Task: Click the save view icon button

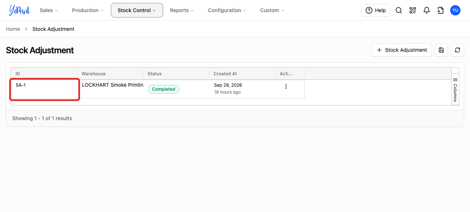Action: 441,50
